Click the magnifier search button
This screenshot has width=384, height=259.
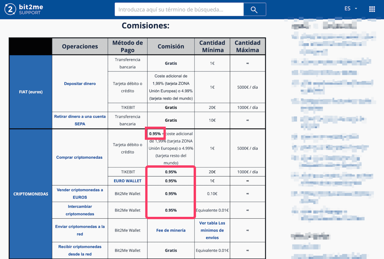click(255, 10)
